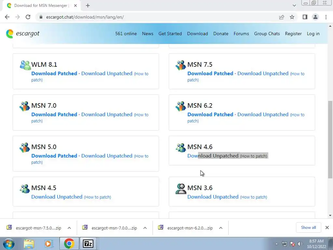This screenshot has height=250, width=333.
Task: Click the MSN 3.6 messenger icon
Action: pyautogui.click(x=181, y=188)
